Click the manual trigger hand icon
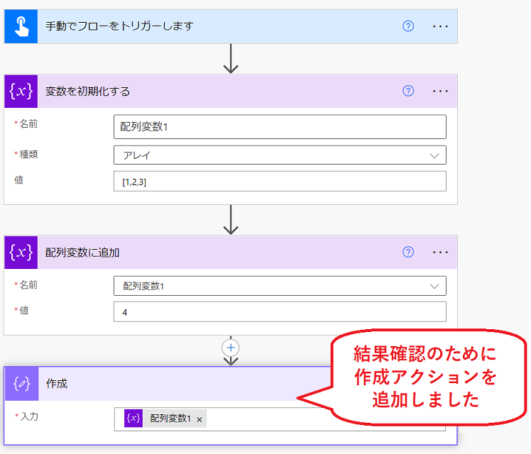This screenshot has width=531, height=454. [x=21, y=26]
